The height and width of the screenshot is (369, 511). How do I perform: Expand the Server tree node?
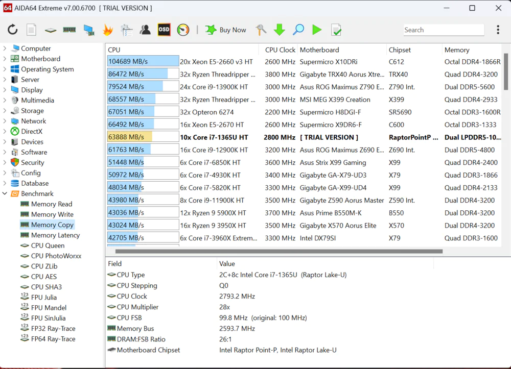tap(5, 80)
